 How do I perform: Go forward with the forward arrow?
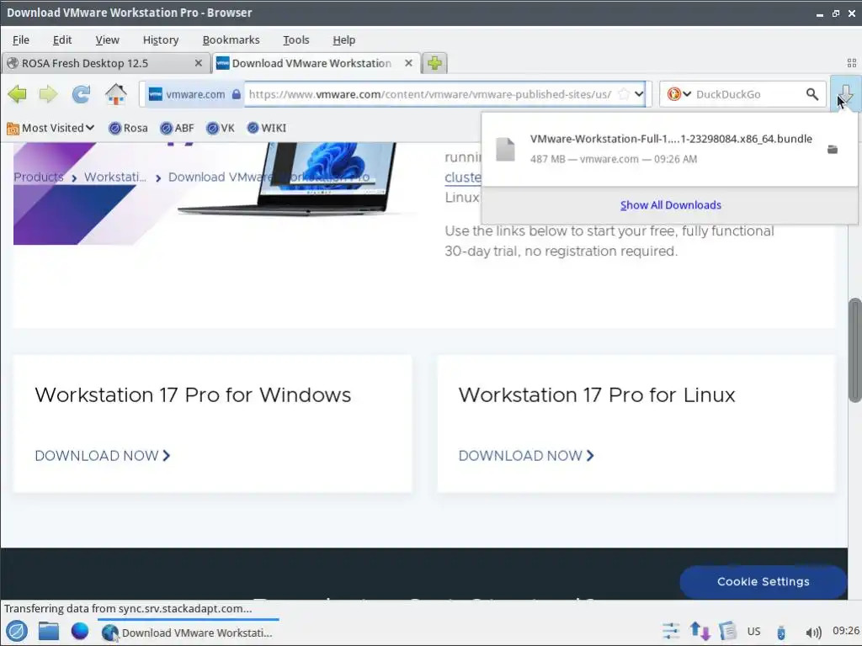point(48,94)
